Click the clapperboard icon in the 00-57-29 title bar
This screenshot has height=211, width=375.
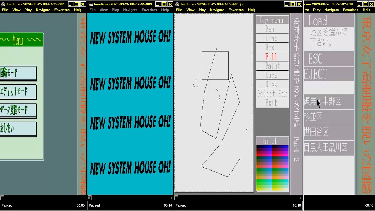(x=3, y=4)
